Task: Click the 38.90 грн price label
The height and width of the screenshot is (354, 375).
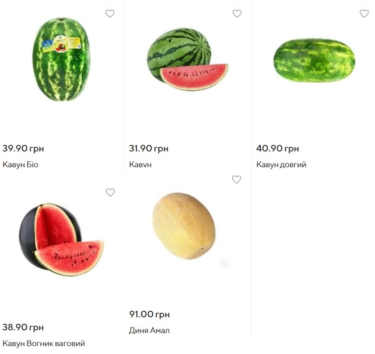Action: pos(23,328)
